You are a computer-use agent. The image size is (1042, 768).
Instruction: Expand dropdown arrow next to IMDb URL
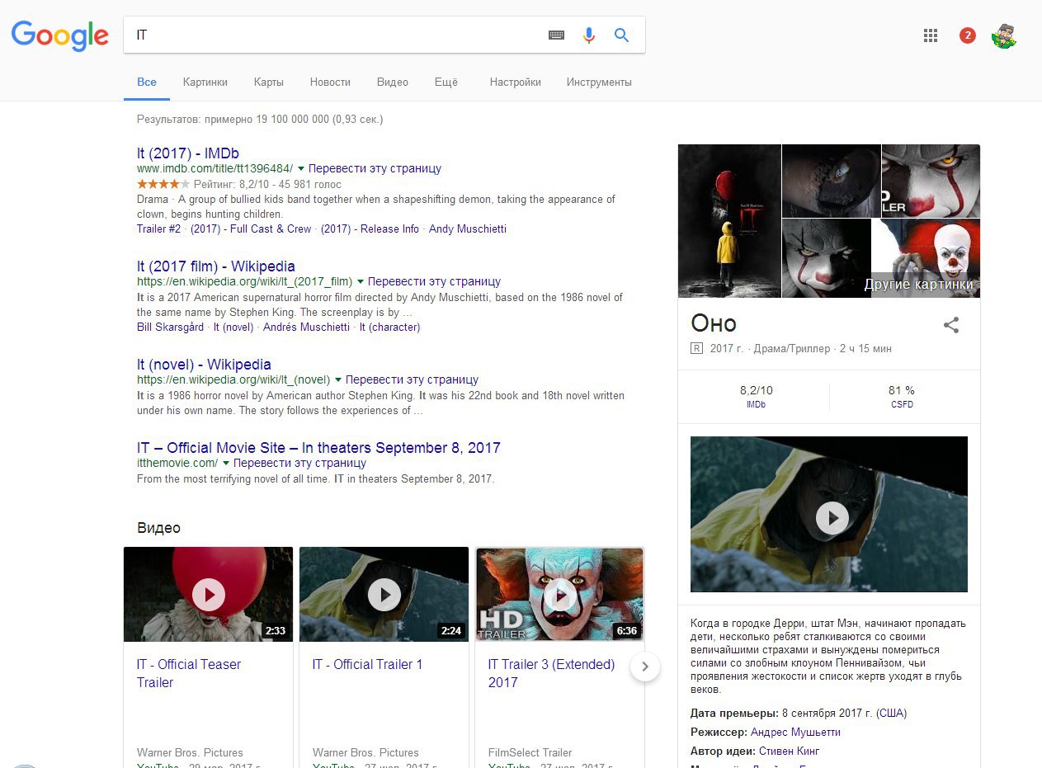click(x=300, y=168)
